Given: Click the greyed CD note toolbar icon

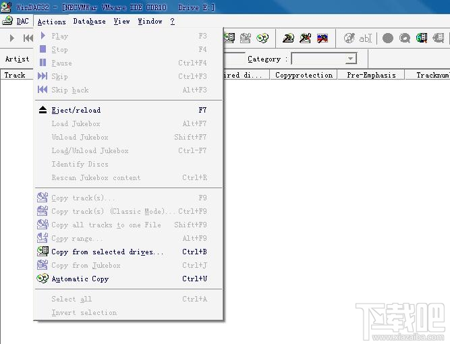Looking at the screenshot, I should click(349, 38).
